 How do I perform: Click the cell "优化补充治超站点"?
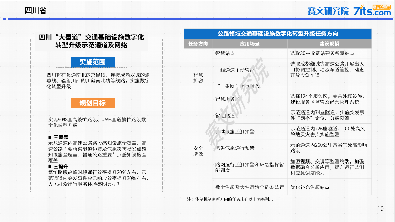[329, 187]
